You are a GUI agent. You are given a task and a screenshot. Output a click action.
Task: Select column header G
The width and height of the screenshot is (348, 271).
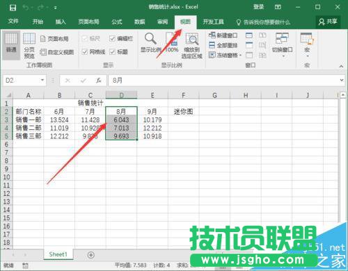[x=214, y=95]
